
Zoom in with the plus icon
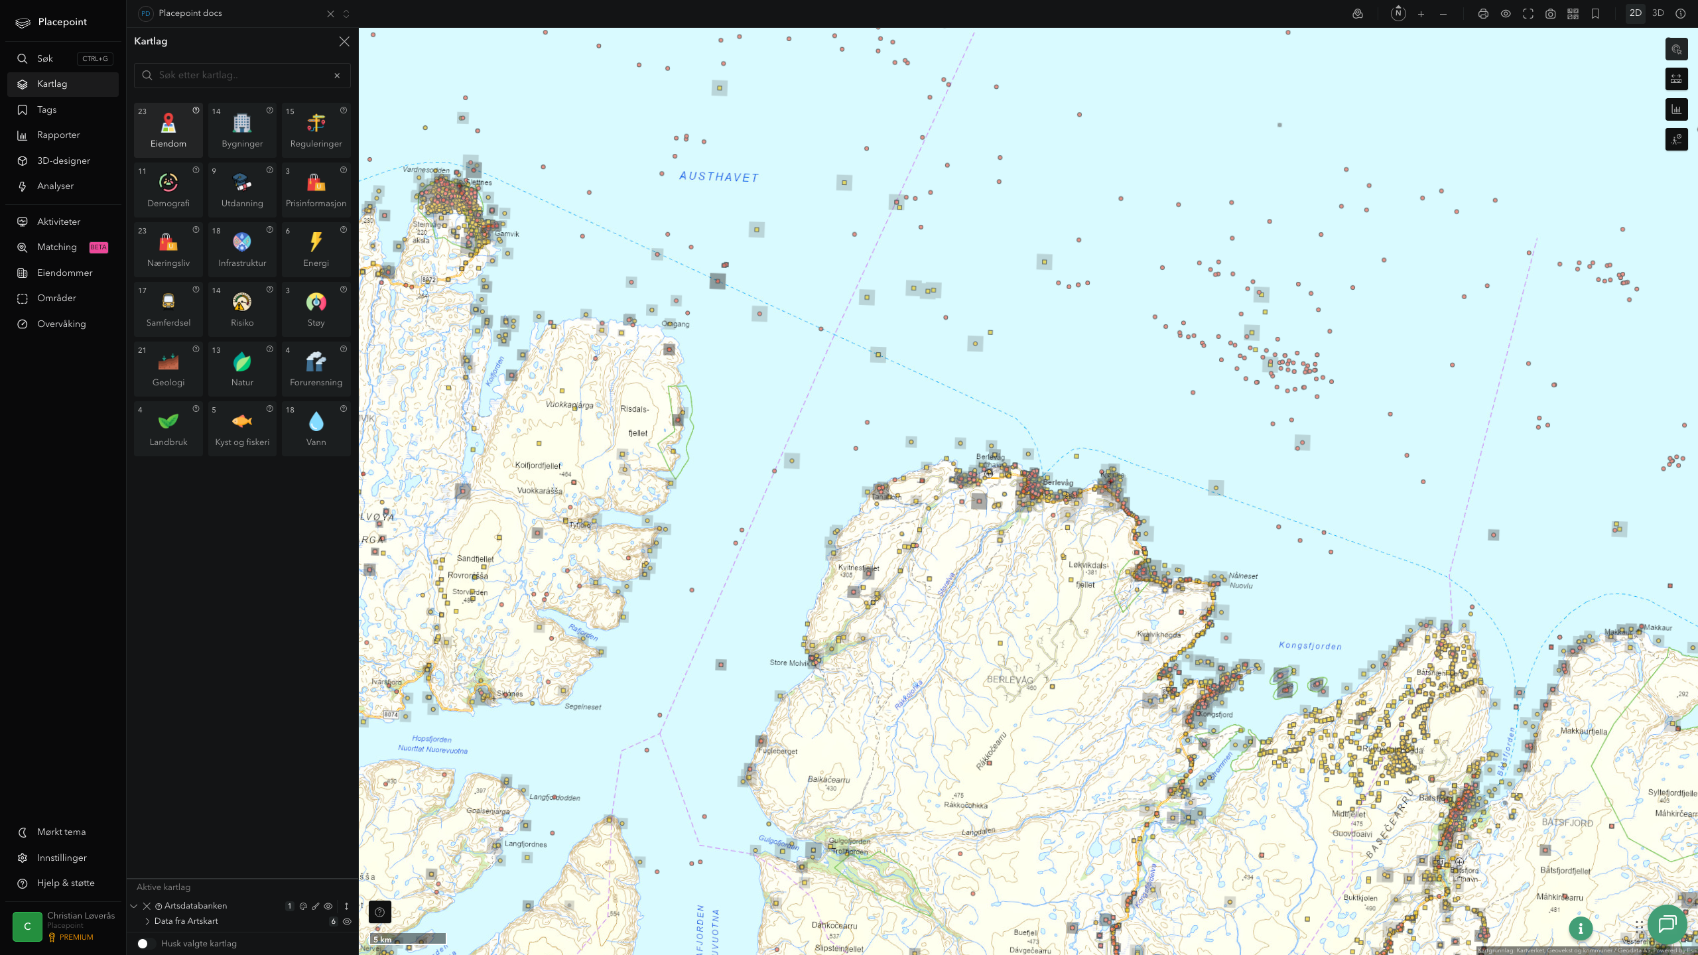pos(1421,14)
